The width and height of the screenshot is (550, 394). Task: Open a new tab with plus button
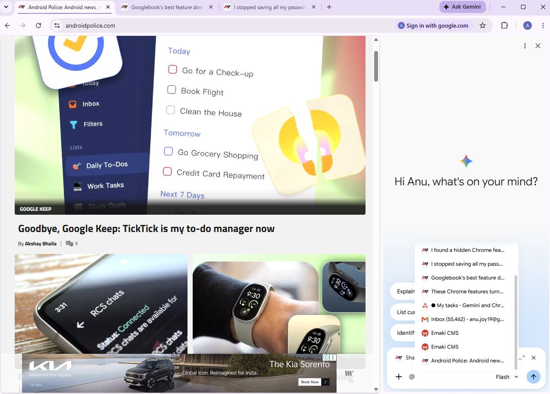329,7
